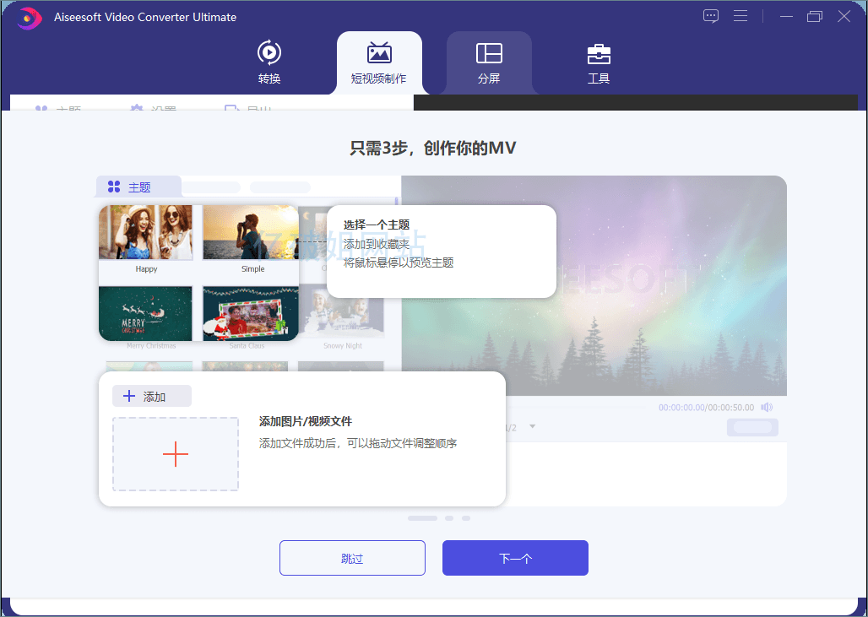Click the red plus add-files icon
Screen dimensions: 868x617
coord(176,453)
